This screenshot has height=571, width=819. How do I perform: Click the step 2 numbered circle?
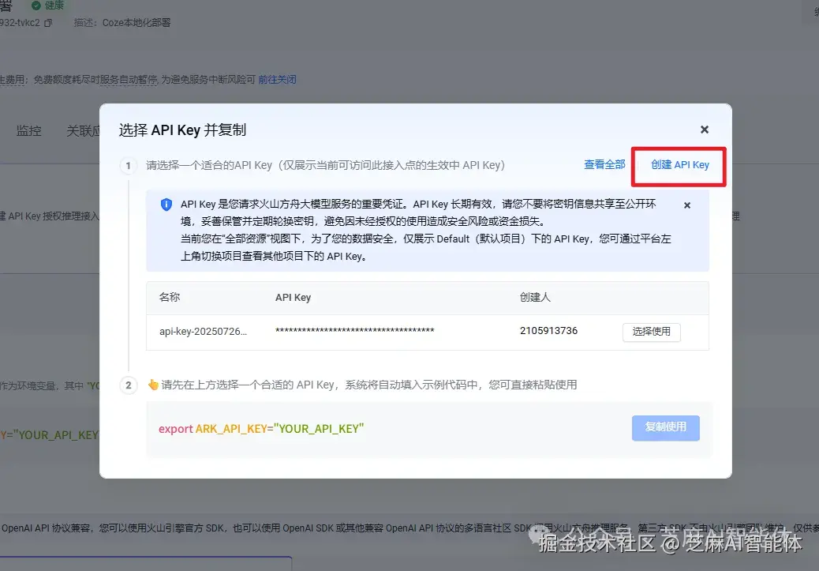coord(128,385)
